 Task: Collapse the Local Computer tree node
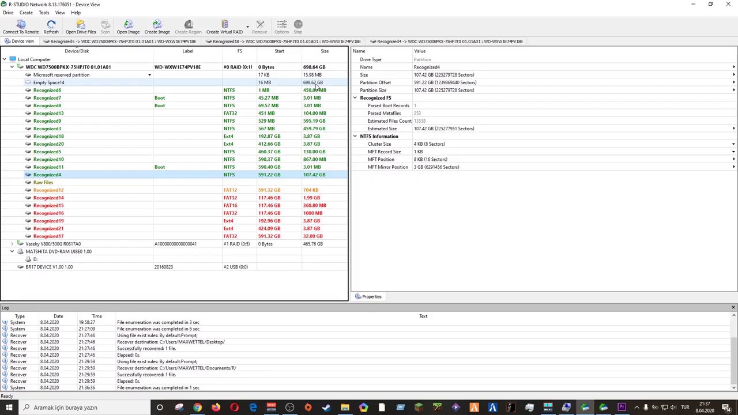(x=5, y=59)
